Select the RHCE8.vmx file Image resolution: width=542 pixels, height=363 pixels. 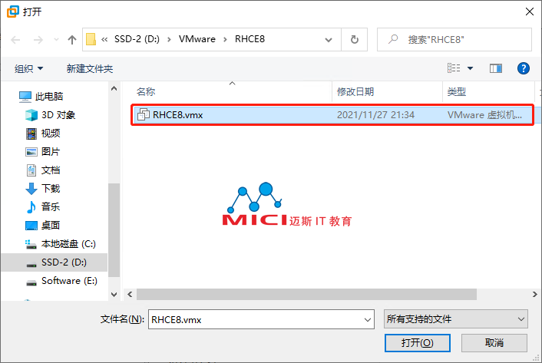[x=332, y=115]
